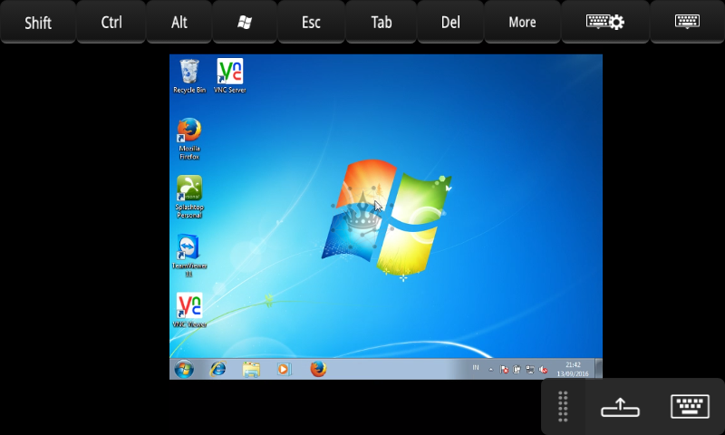Open Action Center flag tray icon
Viewport: 725px width, 435px height.
tap(504, 370)
